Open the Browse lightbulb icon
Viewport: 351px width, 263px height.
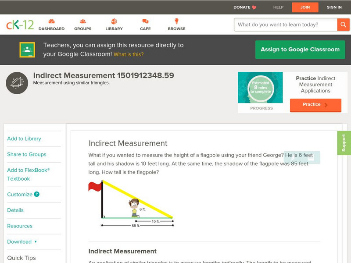177,21
